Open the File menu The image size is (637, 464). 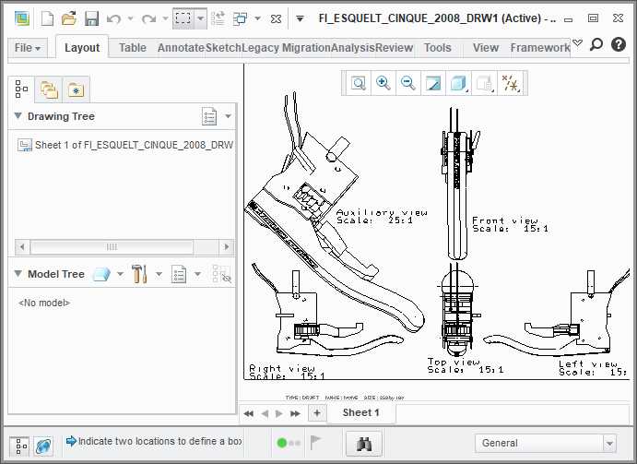28,48
